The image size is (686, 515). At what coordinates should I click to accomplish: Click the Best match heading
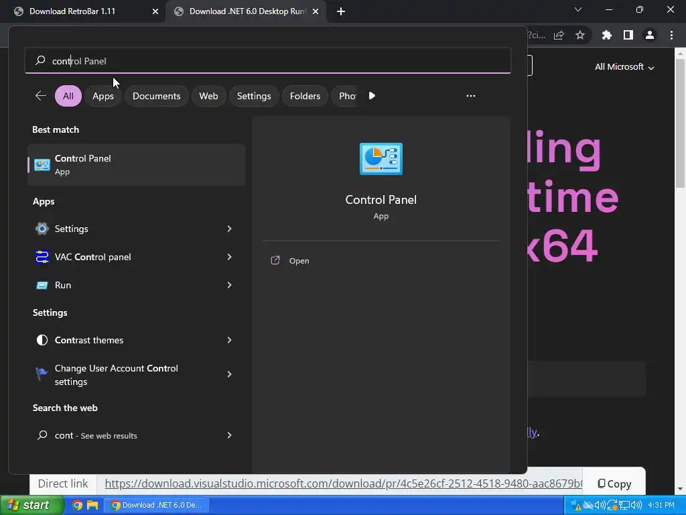(56, 129)
